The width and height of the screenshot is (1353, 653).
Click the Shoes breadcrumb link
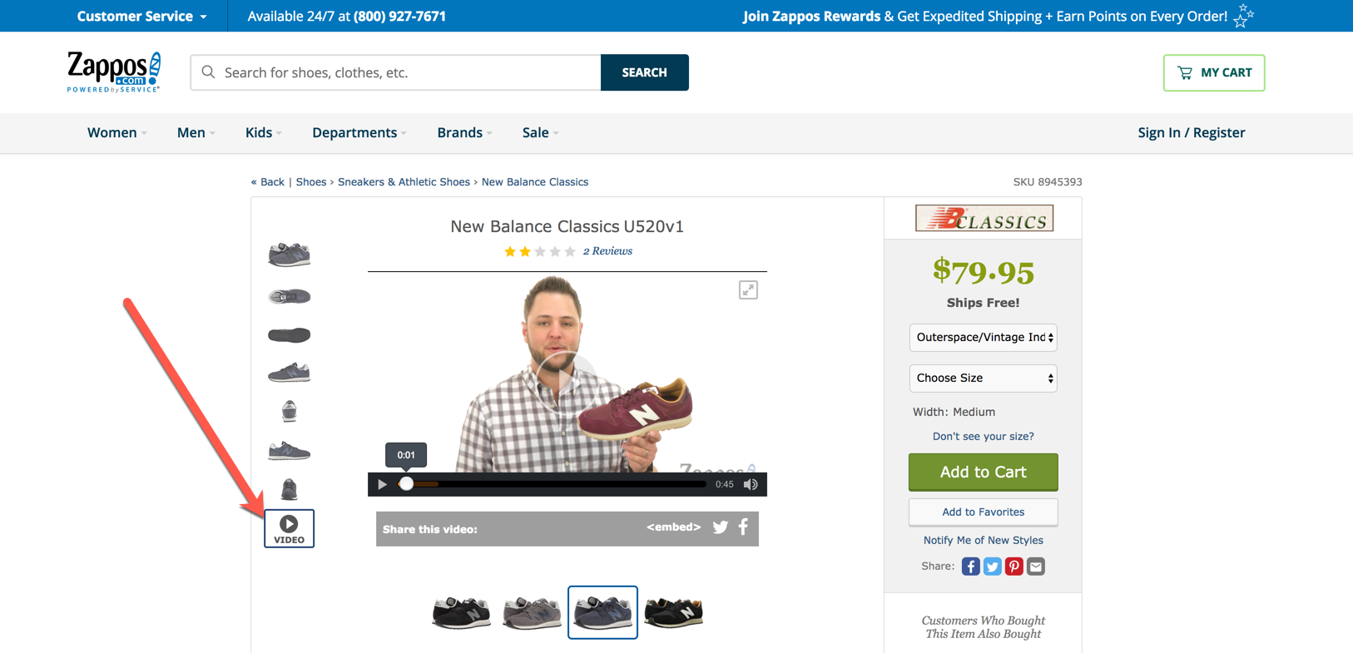pos(311,182)
